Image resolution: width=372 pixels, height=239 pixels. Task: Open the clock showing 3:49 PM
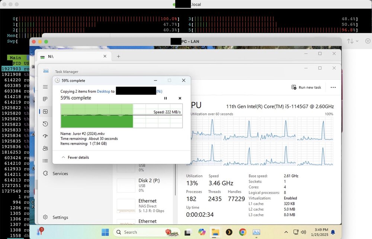[320, 232]
